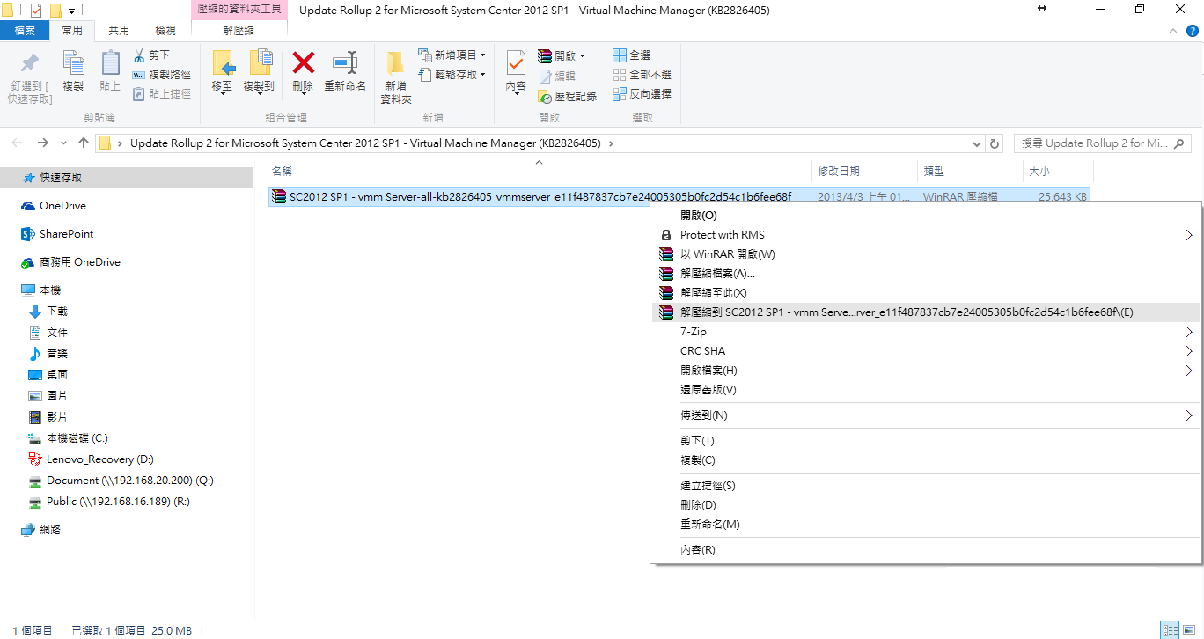Image resolution: width=1204 pixels, height=639 pixels.
Task: Switch to the 共用 (Share) tab
Action: (118, 30)
